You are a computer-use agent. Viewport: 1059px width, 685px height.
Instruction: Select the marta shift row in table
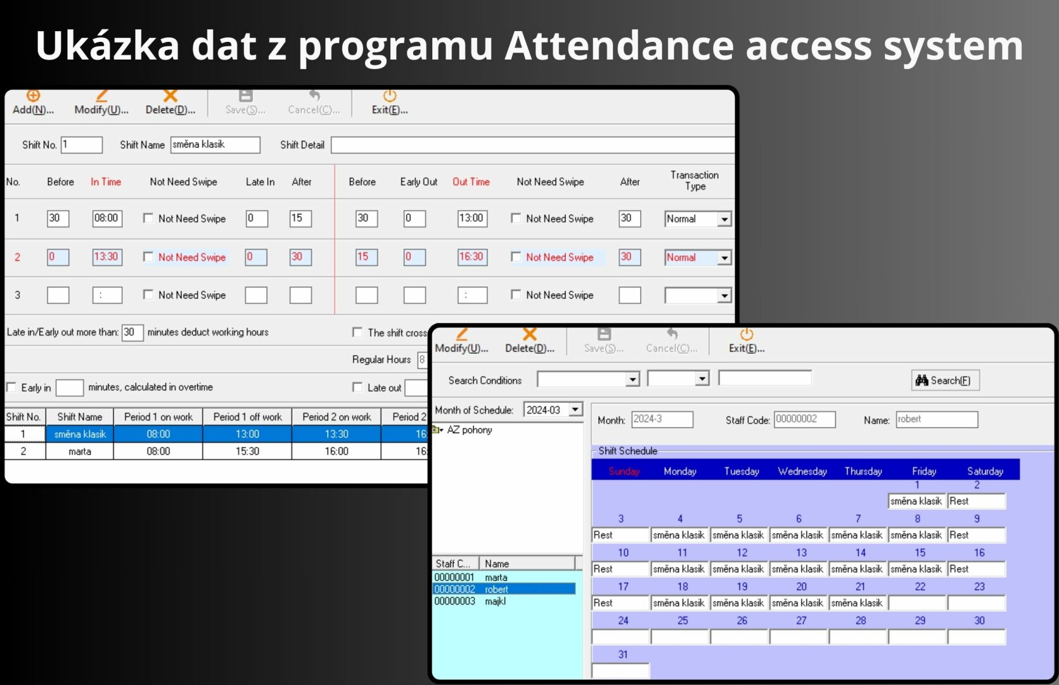[80, 452]
